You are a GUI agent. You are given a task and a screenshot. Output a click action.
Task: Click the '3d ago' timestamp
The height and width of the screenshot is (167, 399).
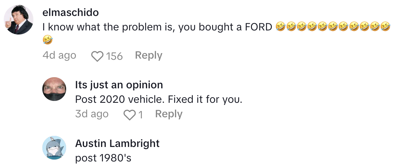(92, 114)
